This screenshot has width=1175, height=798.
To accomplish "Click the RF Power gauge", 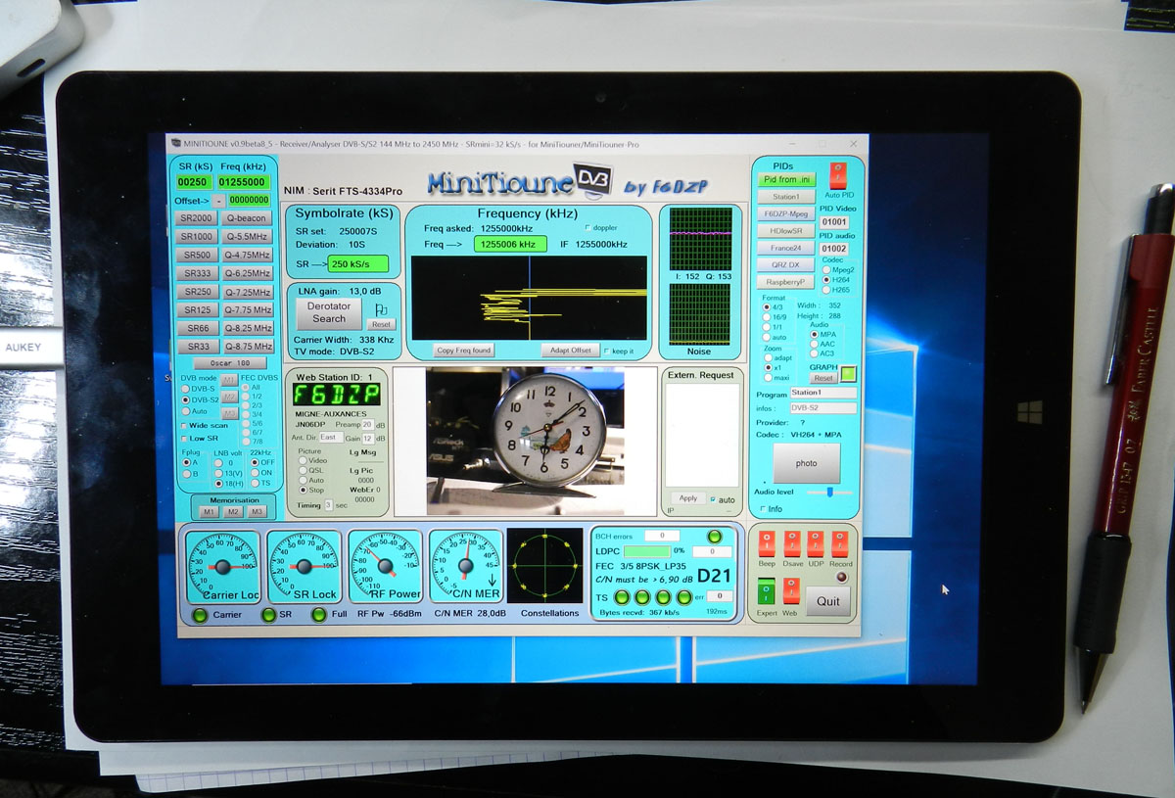I will (385, 566).
